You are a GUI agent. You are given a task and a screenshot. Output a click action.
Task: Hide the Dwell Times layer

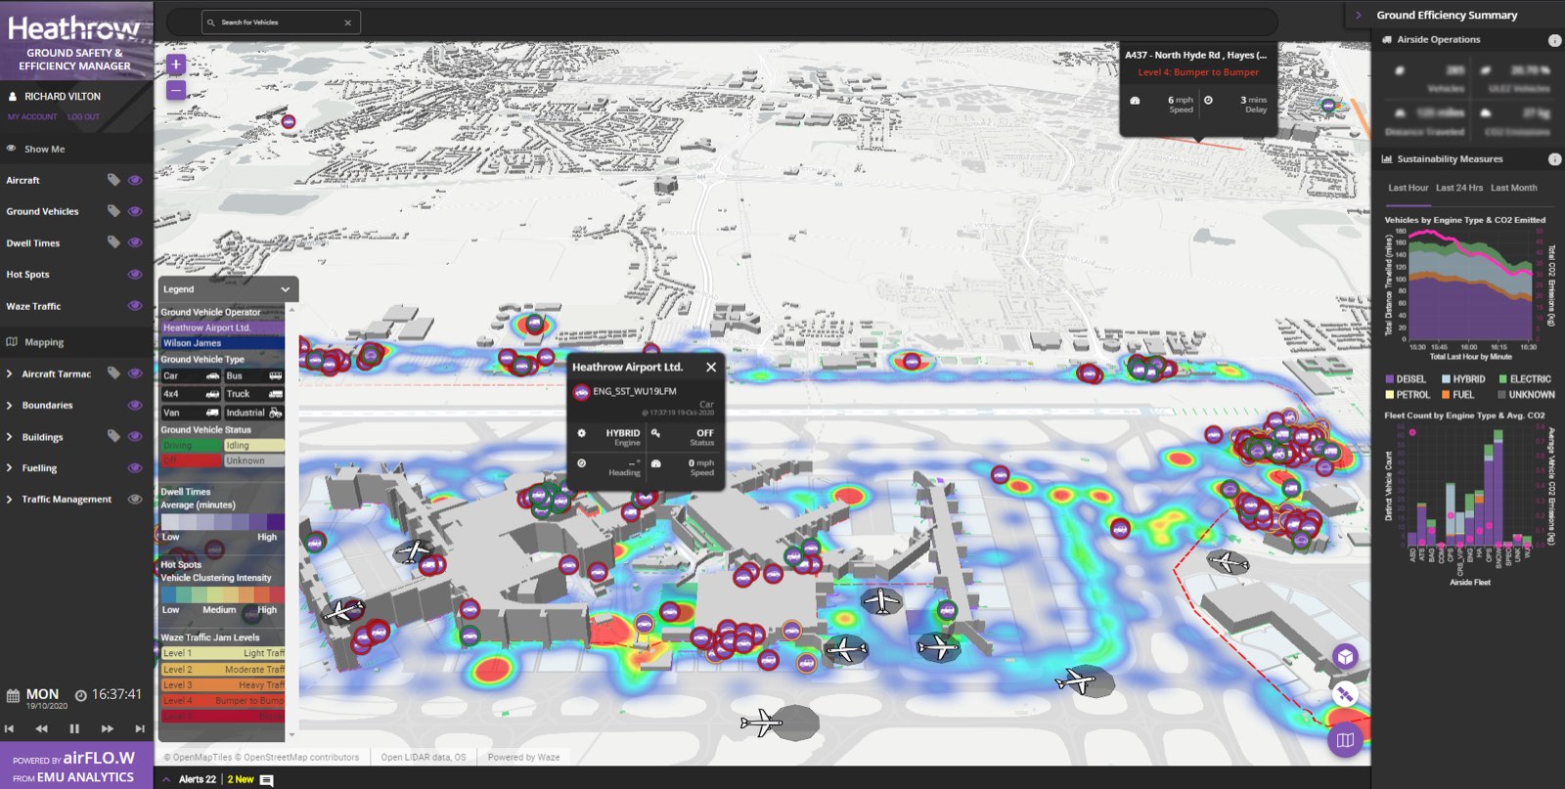pos(135,242)
